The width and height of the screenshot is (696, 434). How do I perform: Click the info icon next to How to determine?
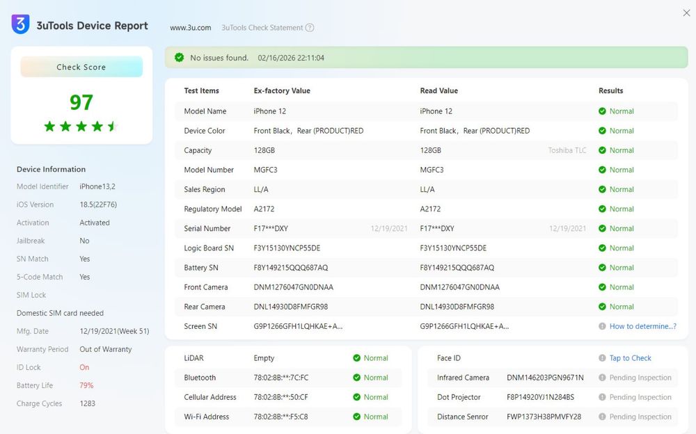click(x=602, y=326)
